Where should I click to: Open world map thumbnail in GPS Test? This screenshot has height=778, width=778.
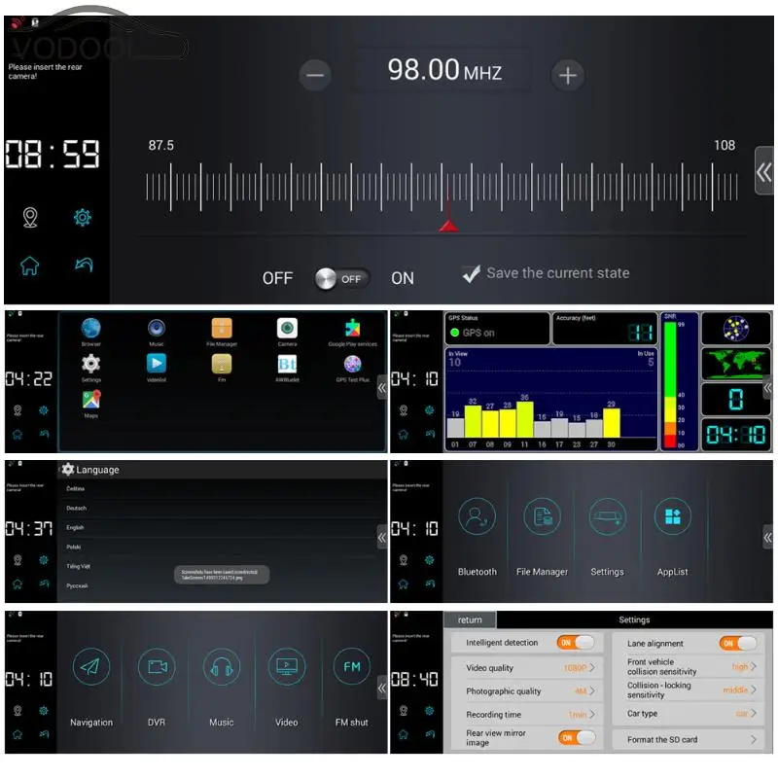(736, 363)
